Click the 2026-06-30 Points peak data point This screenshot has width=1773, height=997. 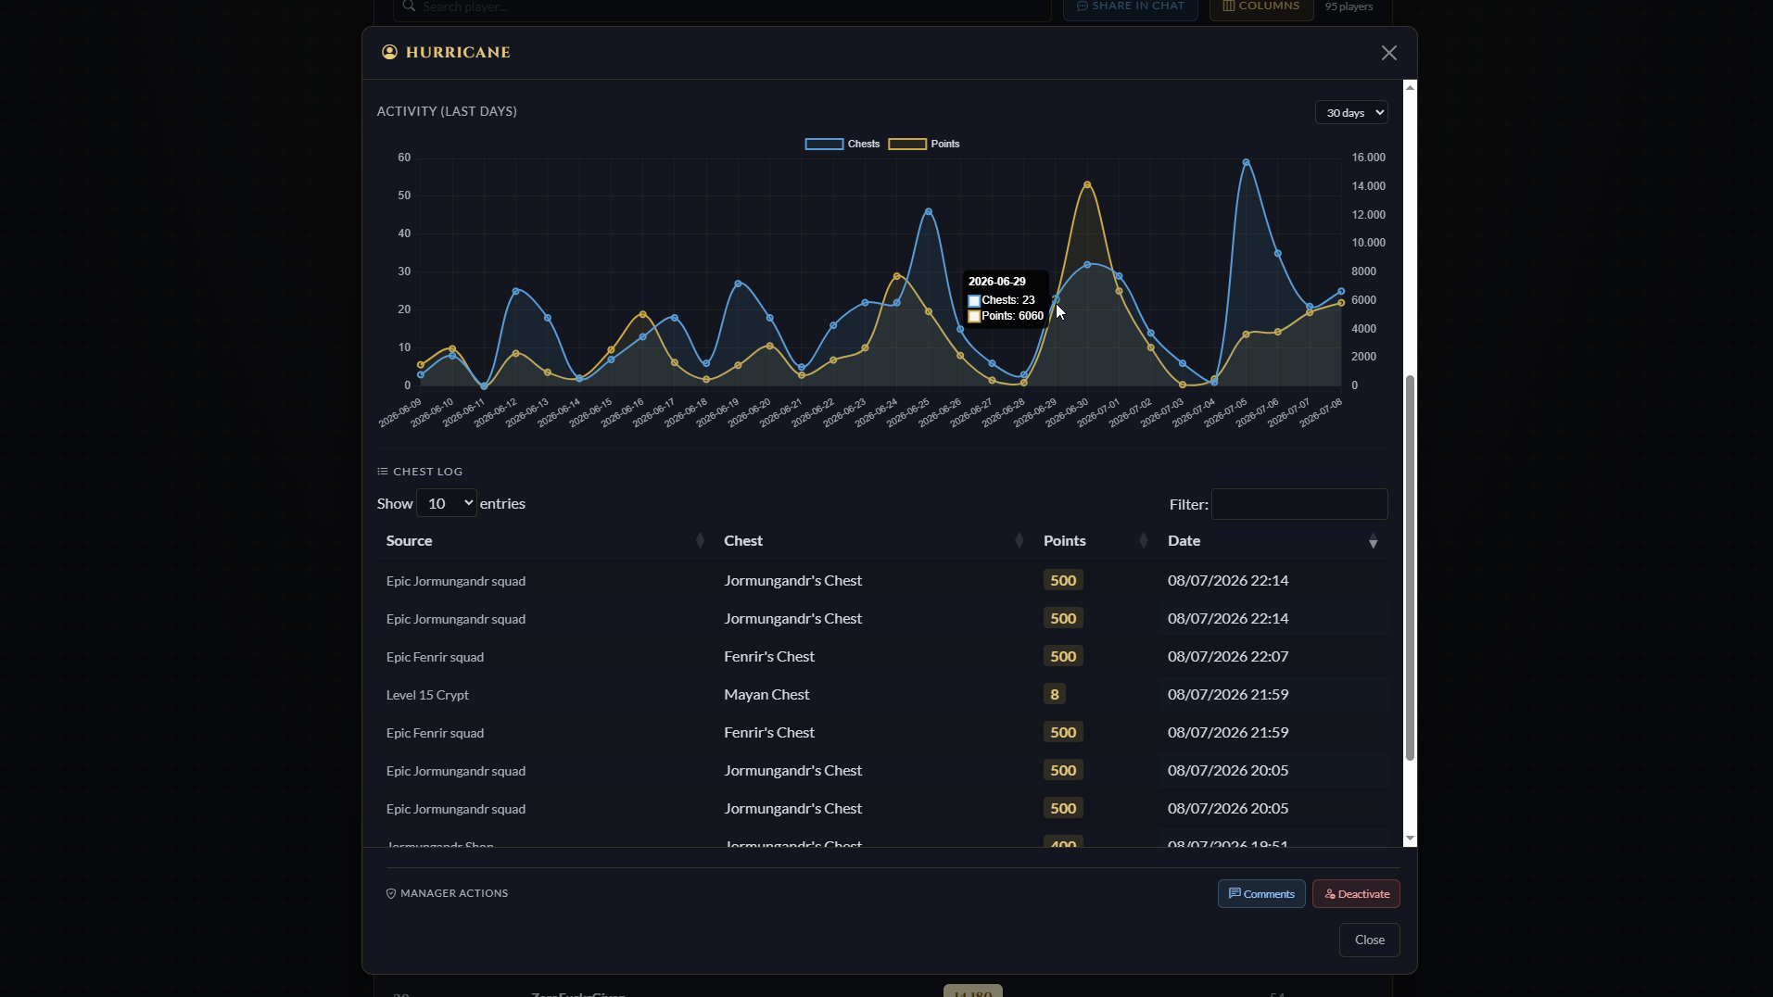tap(1087, 184)
